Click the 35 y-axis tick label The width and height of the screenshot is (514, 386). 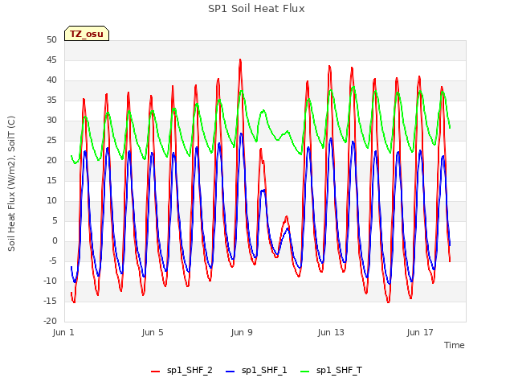[x=51, y=100]
